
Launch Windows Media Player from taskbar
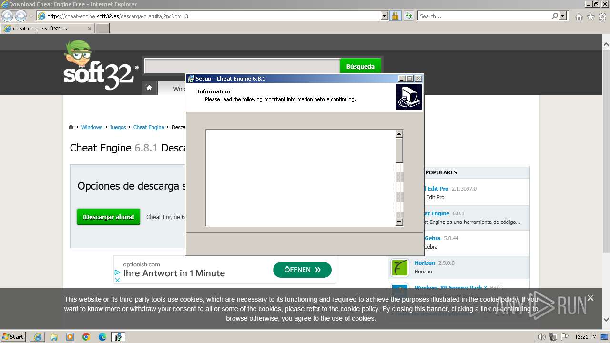70,337
